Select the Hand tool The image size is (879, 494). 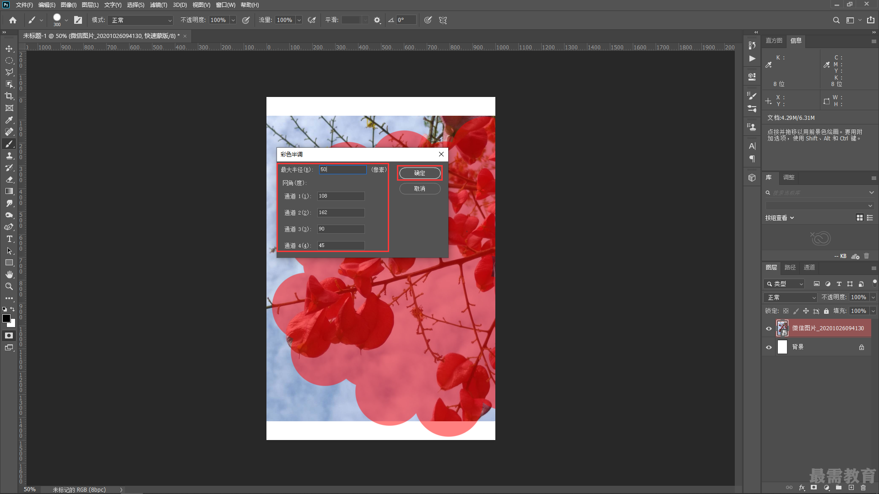coord(9,274)
